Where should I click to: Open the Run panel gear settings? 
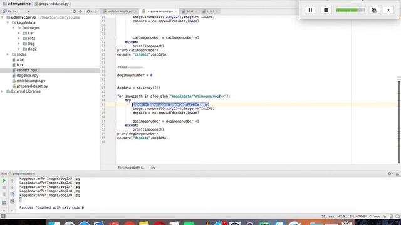click(390, 174)
